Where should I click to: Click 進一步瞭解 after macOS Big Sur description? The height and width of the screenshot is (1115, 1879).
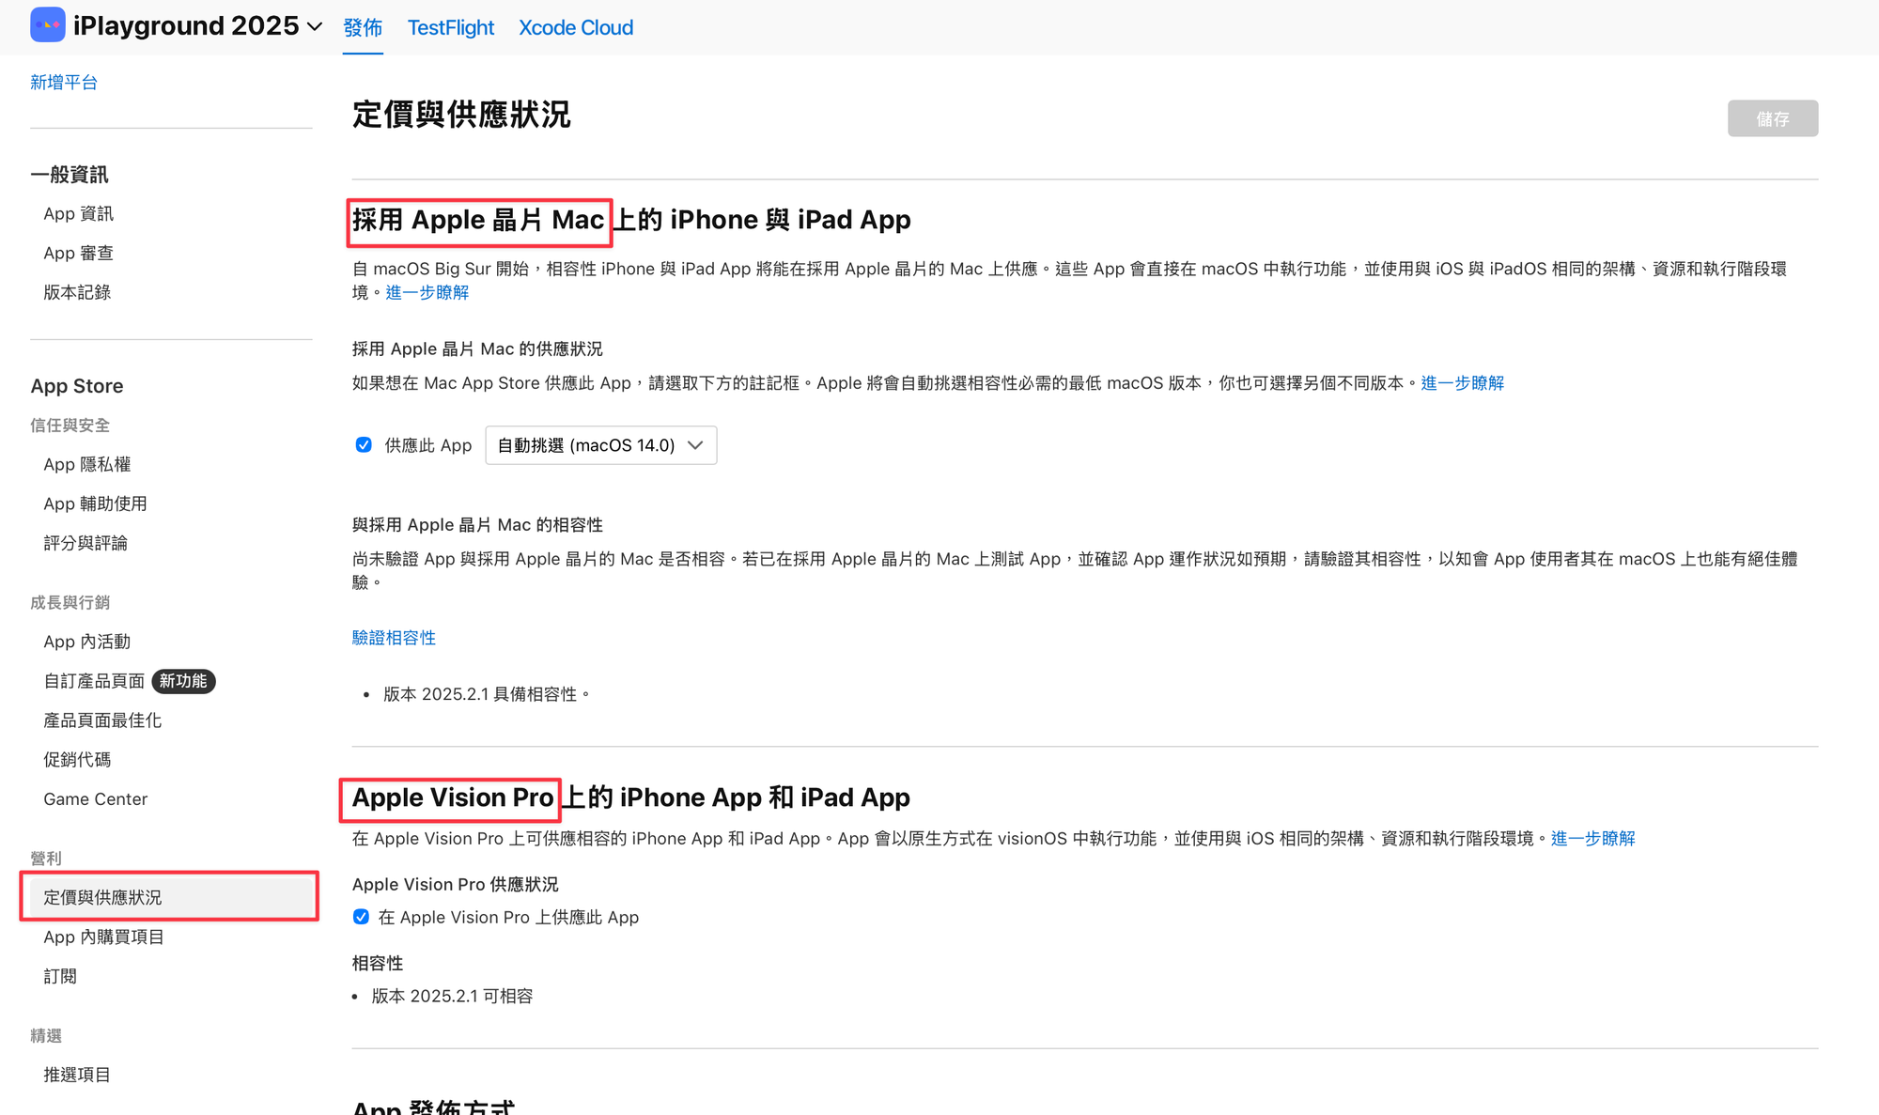coord(427,293)
